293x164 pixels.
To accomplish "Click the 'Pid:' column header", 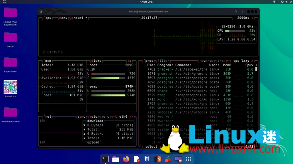I will tap(151, 65).
